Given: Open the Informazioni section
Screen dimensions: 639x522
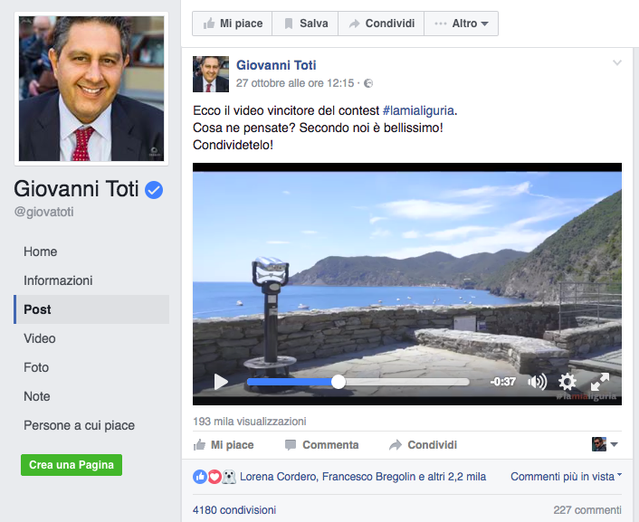Looking at the screenshot, I should [58, 280].
